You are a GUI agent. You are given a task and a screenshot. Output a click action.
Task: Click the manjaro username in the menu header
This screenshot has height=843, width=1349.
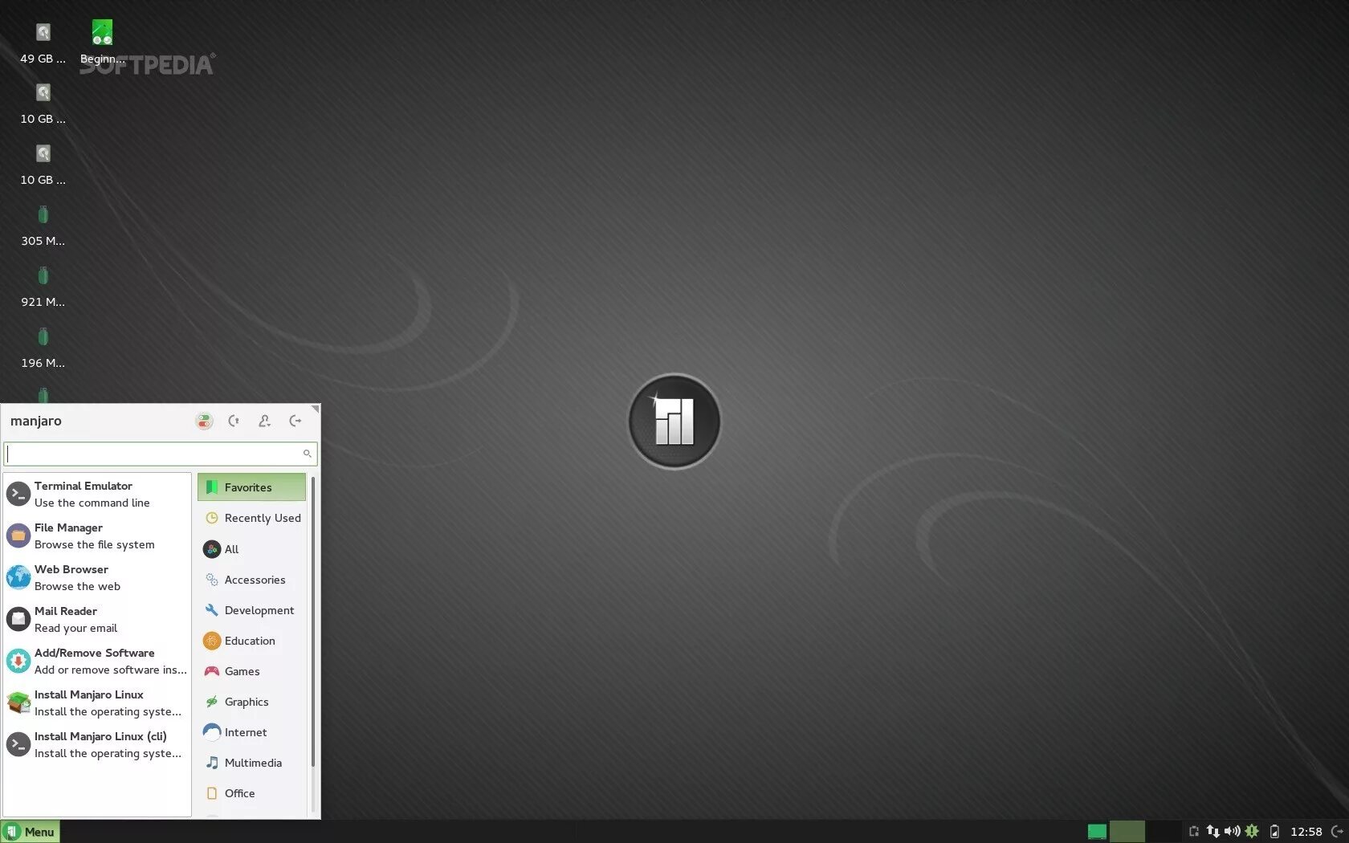(36, 421)
